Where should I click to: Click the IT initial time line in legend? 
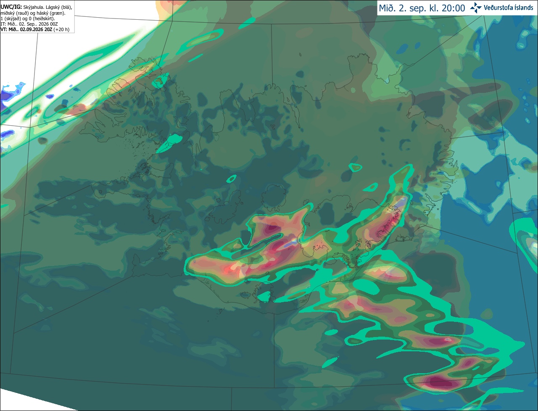coord(29,24)
